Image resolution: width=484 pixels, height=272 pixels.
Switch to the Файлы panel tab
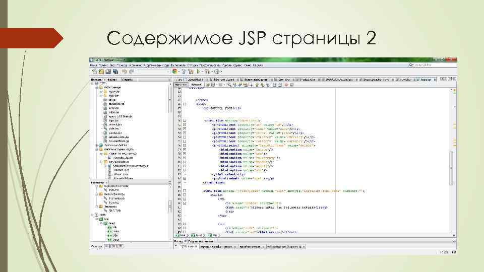pyautogui.click(x=112, y=80)
